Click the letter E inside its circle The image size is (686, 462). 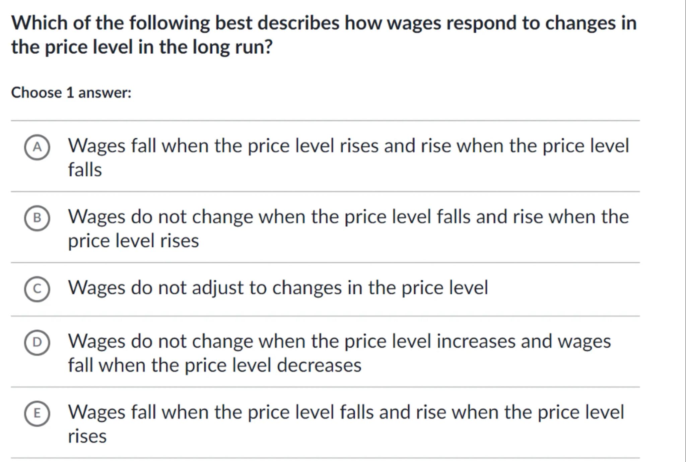click(x=37, y=413)
